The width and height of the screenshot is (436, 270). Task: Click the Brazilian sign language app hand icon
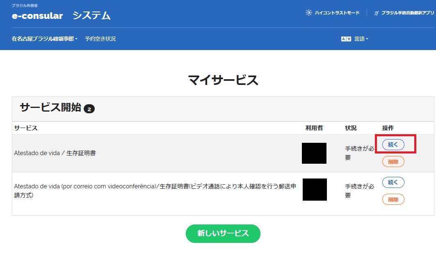pos(377,13)
